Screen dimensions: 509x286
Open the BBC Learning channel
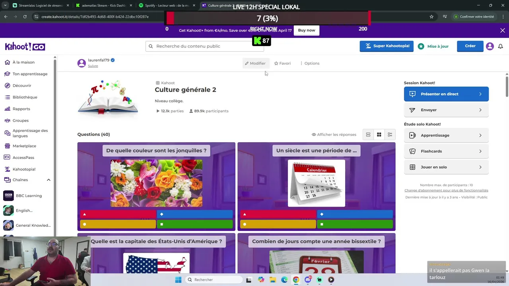pyautogui.click(x=28, y=195)
